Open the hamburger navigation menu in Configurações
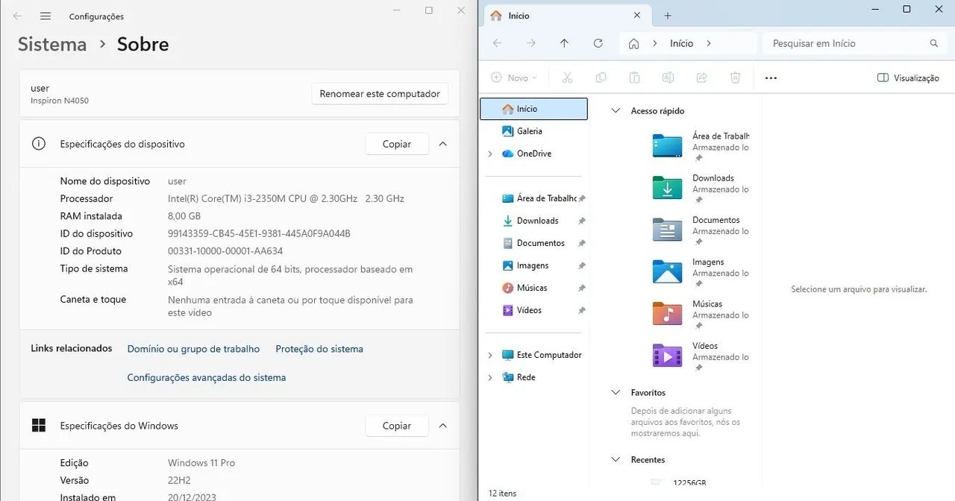955x501 pixels. point(46,16)
